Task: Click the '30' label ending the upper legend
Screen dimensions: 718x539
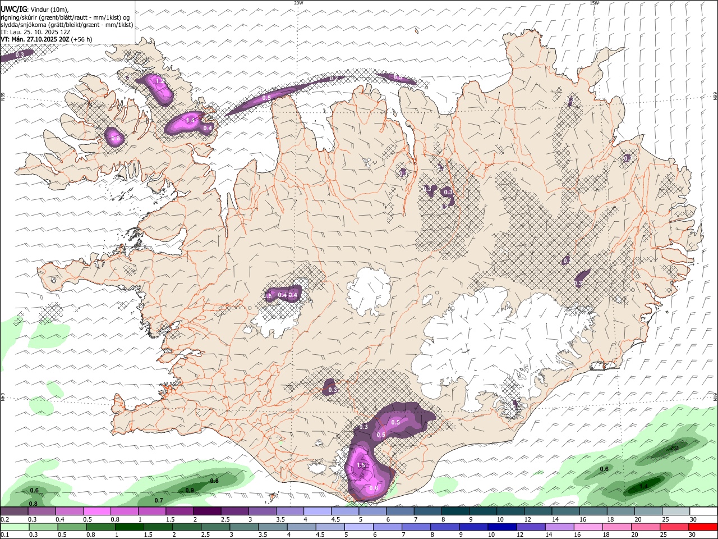Action: [x=693, y=519]
